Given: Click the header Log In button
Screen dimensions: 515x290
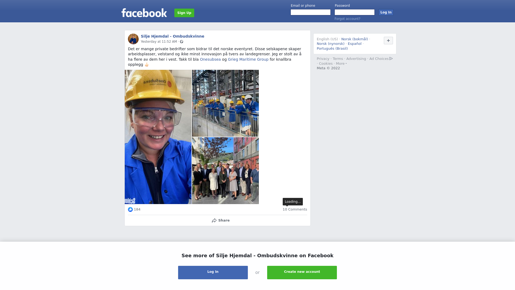Looking at the screenshot, I should [x=386, y=12].
